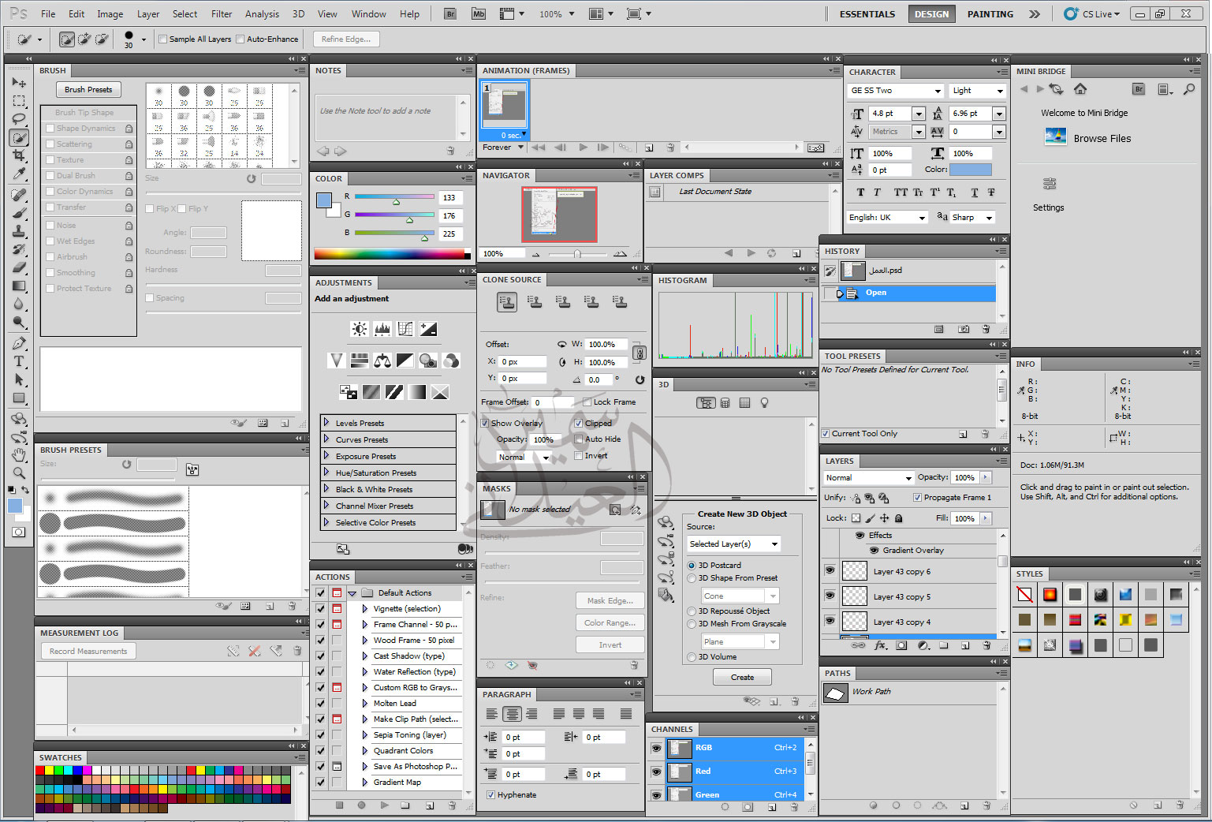
Task: Apply Strikethrough in Character panel
Action: 991,192
